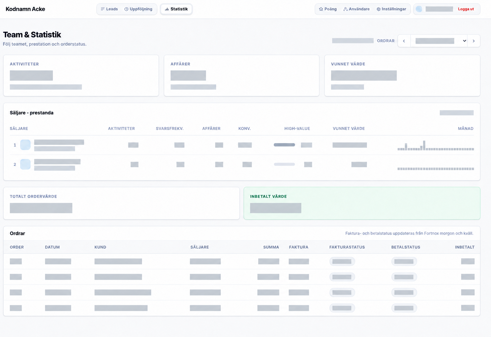Click the monthly sparkline for seller 2

tap(435, 168)
